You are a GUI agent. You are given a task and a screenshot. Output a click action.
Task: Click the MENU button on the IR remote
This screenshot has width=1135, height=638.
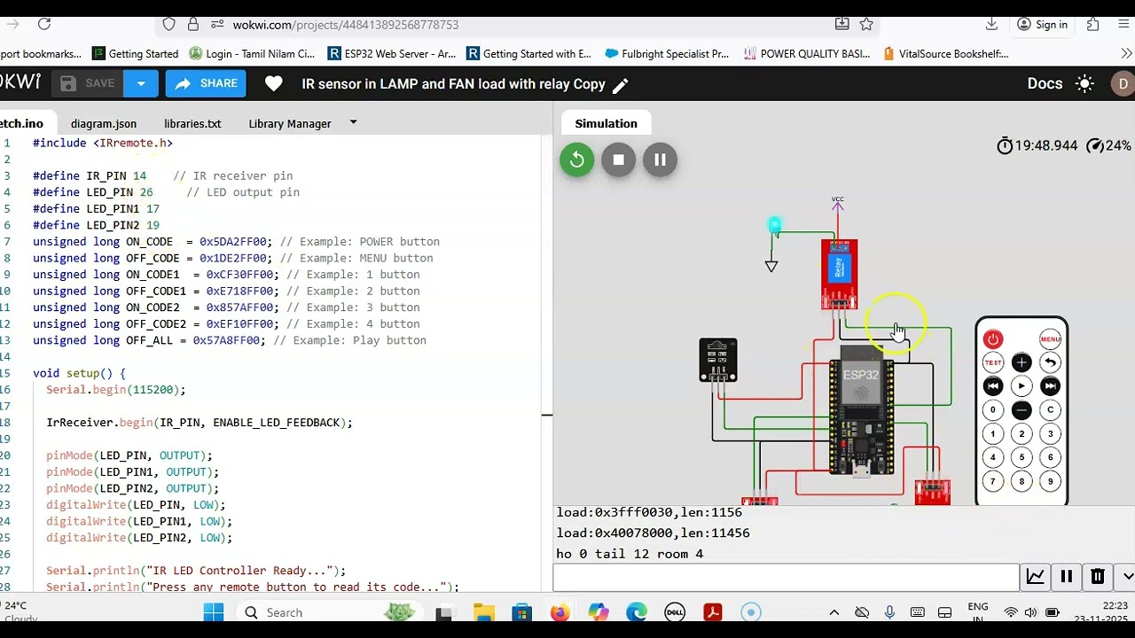[1050, 339]
